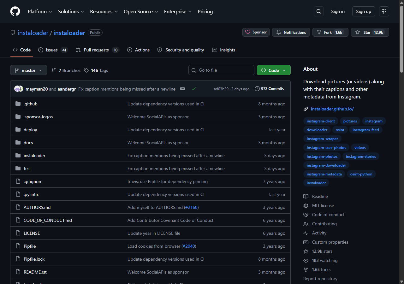Switch to the Code tab
The width and height of the screenshot is (404, 284).
pos(21,50)
